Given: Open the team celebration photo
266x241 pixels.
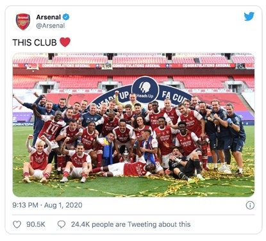Looking at the screenshot, I should point(133,125).
